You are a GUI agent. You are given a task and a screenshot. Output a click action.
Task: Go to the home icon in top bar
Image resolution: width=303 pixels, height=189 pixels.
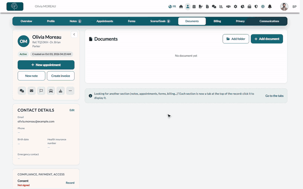(181, 6)
